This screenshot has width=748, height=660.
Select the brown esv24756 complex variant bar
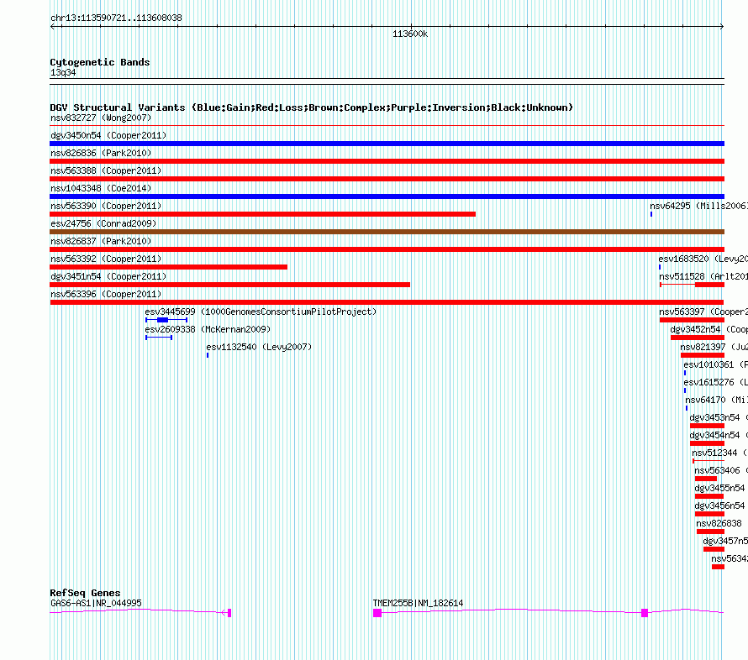(x=387, y=232)
